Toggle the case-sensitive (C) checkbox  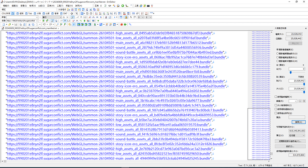276,105
